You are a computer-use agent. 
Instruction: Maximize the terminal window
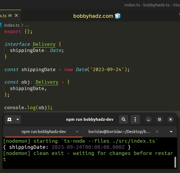(x=160, y=119)
